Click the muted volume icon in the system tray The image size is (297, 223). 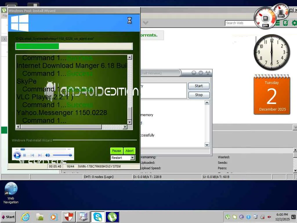tap(269, 217)
